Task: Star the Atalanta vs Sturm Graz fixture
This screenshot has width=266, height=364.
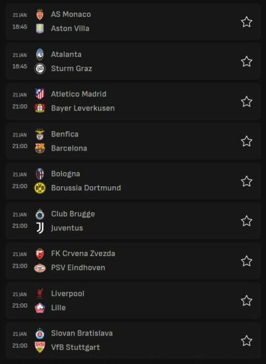Action: click(246, 61)
